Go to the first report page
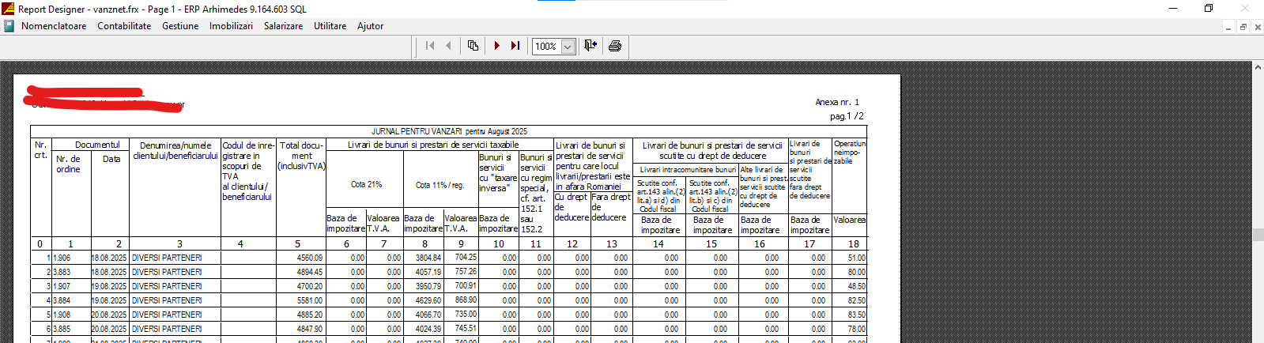The width and height of the screenshot is (1264, 343). pyautogui.click(x=429, y=46)
